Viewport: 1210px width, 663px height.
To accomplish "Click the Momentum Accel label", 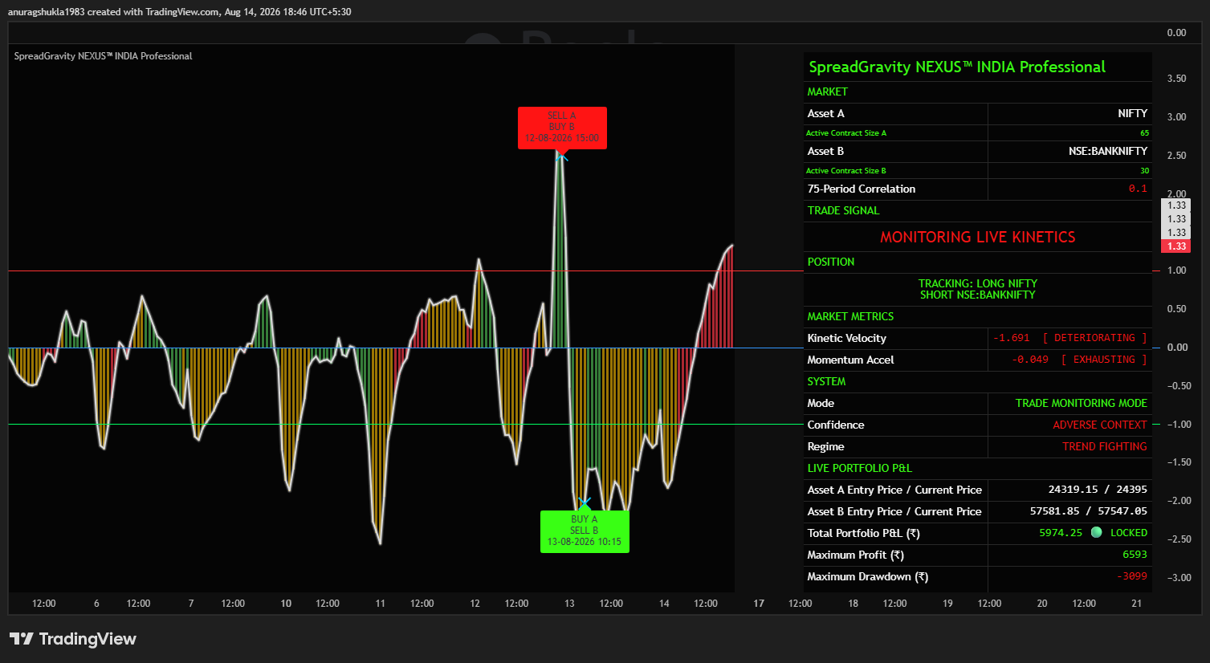I will click(850, 360).
